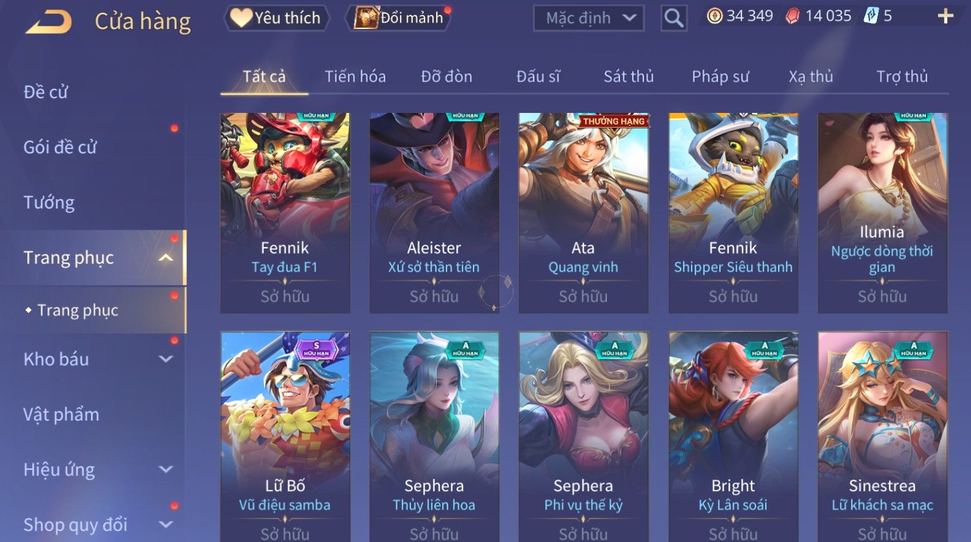
Task: Open the search magnifier icon
Action: point(674,18)
